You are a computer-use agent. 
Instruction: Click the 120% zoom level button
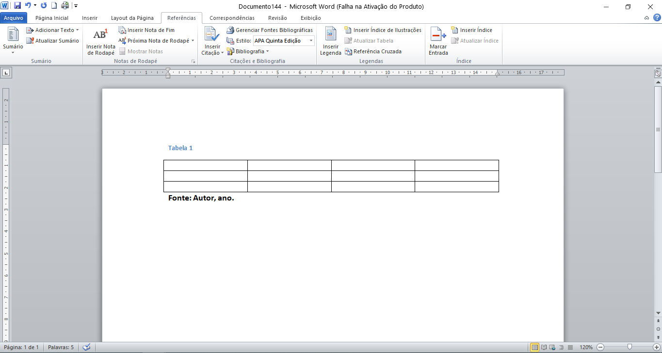tap(586, 347)
